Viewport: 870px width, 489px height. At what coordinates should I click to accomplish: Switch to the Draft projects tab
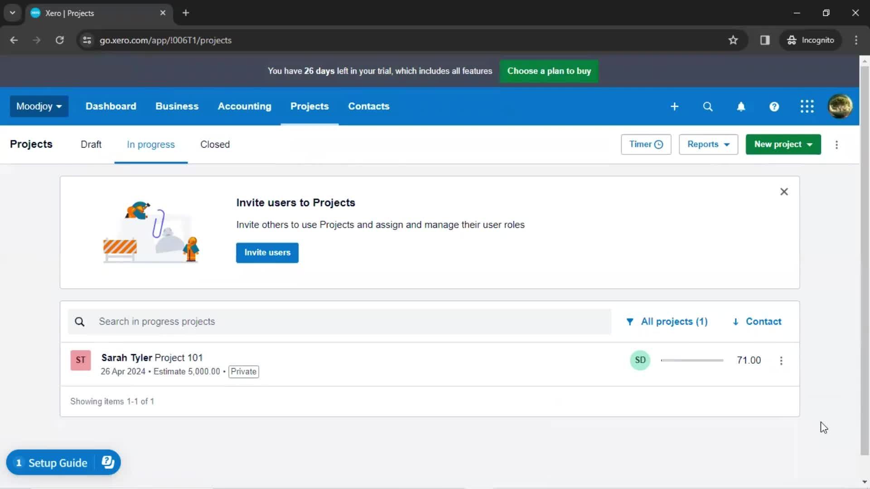point(91,144)
